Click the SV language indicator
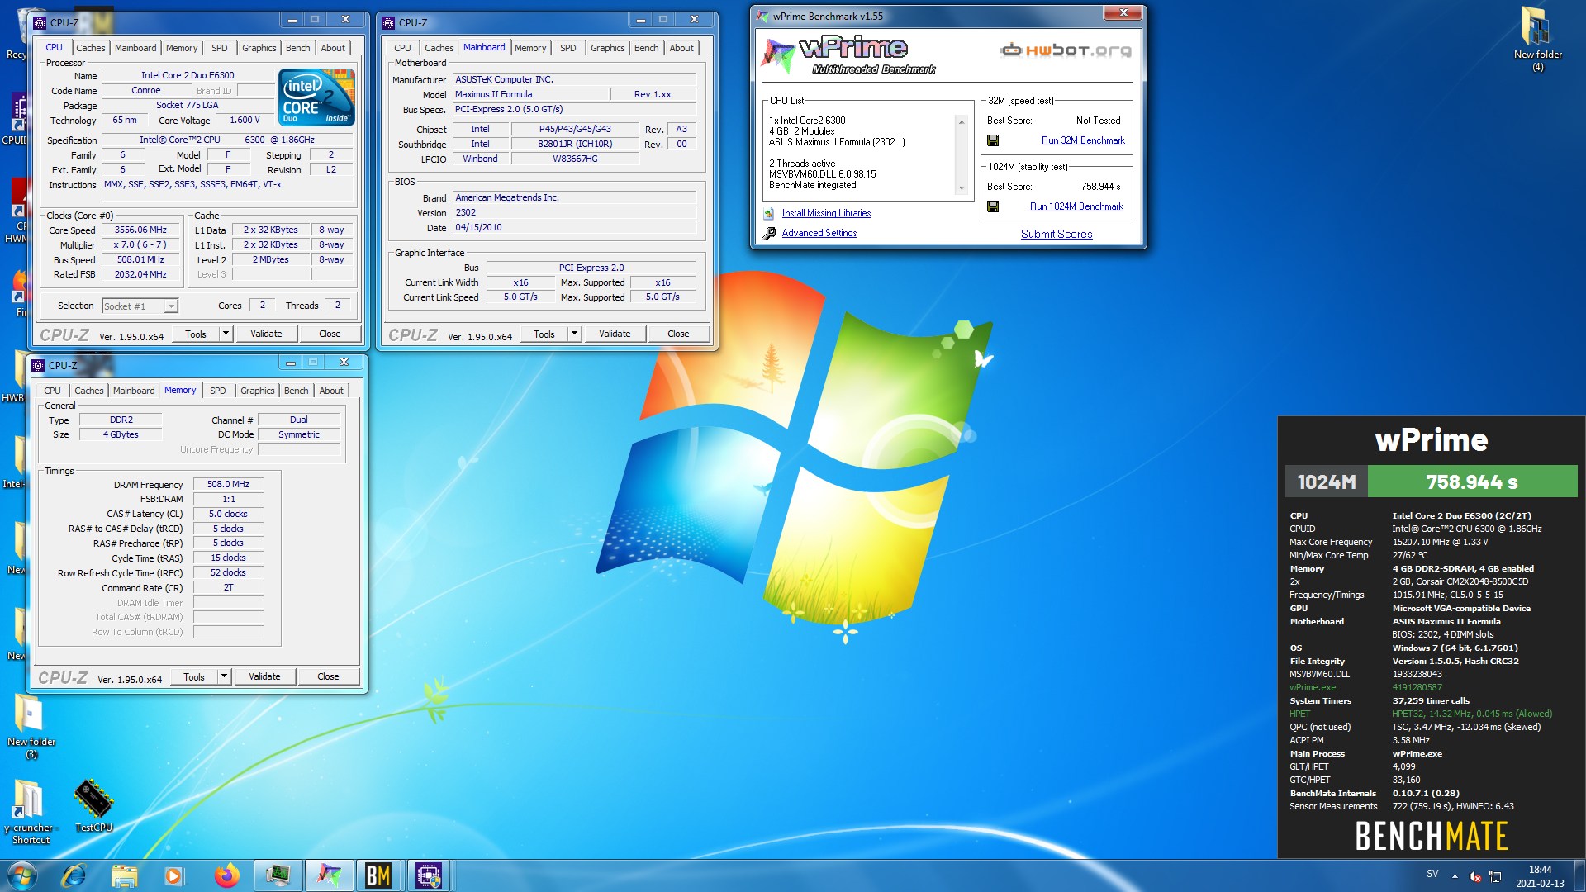The width and height of the screenshot is (1586, 892). coord(1432,874)
